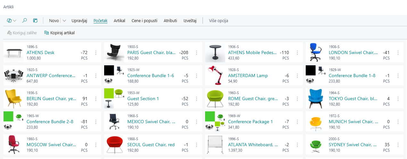Click the search magnifier icon
407x159 pixels.
(24, 20)
